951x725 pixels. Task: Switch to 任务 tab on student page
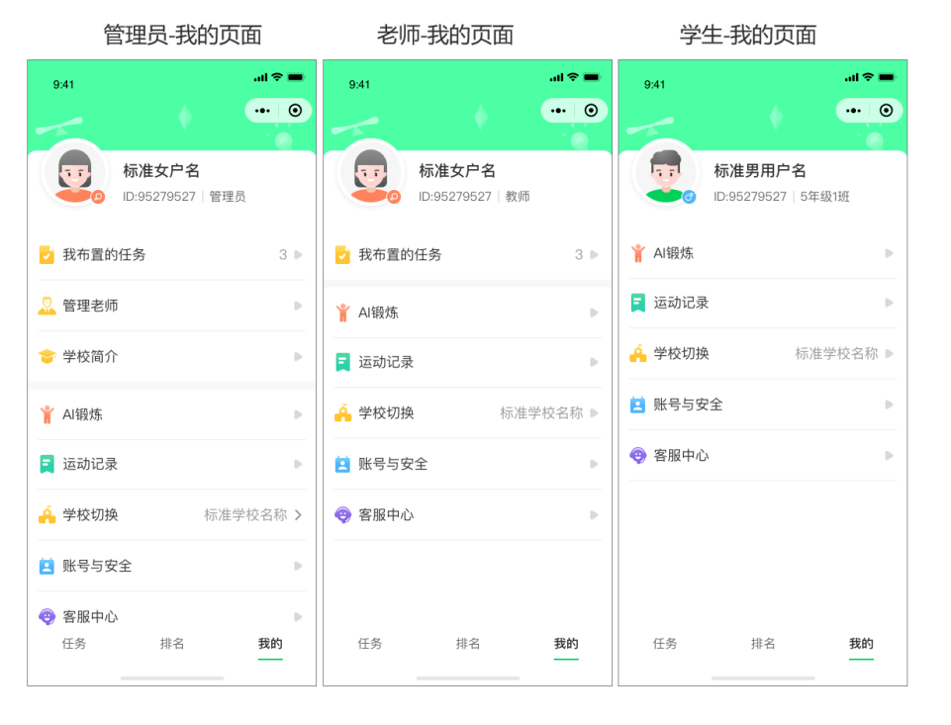coord(665,644)
